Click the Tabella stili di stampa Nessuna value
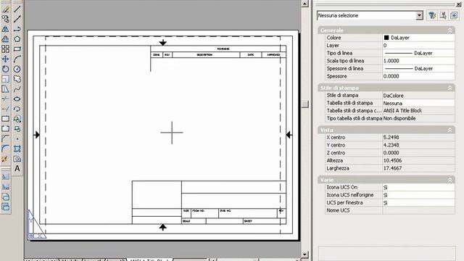Image resolution: width=464 pixels, height=261 pixels. click(418, 103)
